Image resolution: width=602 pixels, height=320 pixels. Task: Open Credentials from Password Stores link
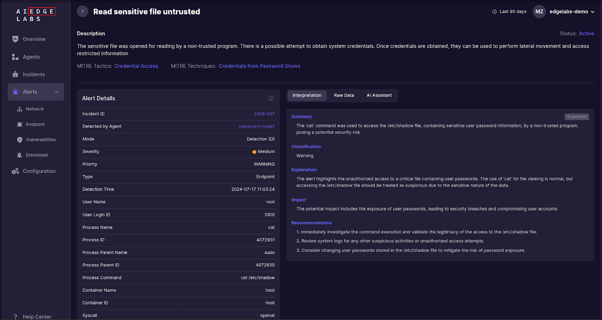[x=259, y=66]
